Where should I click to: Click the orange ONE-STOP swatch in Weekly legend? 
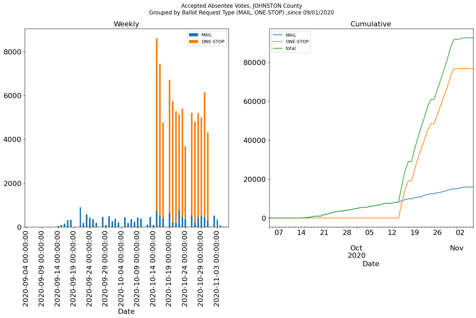click(193, 42)
